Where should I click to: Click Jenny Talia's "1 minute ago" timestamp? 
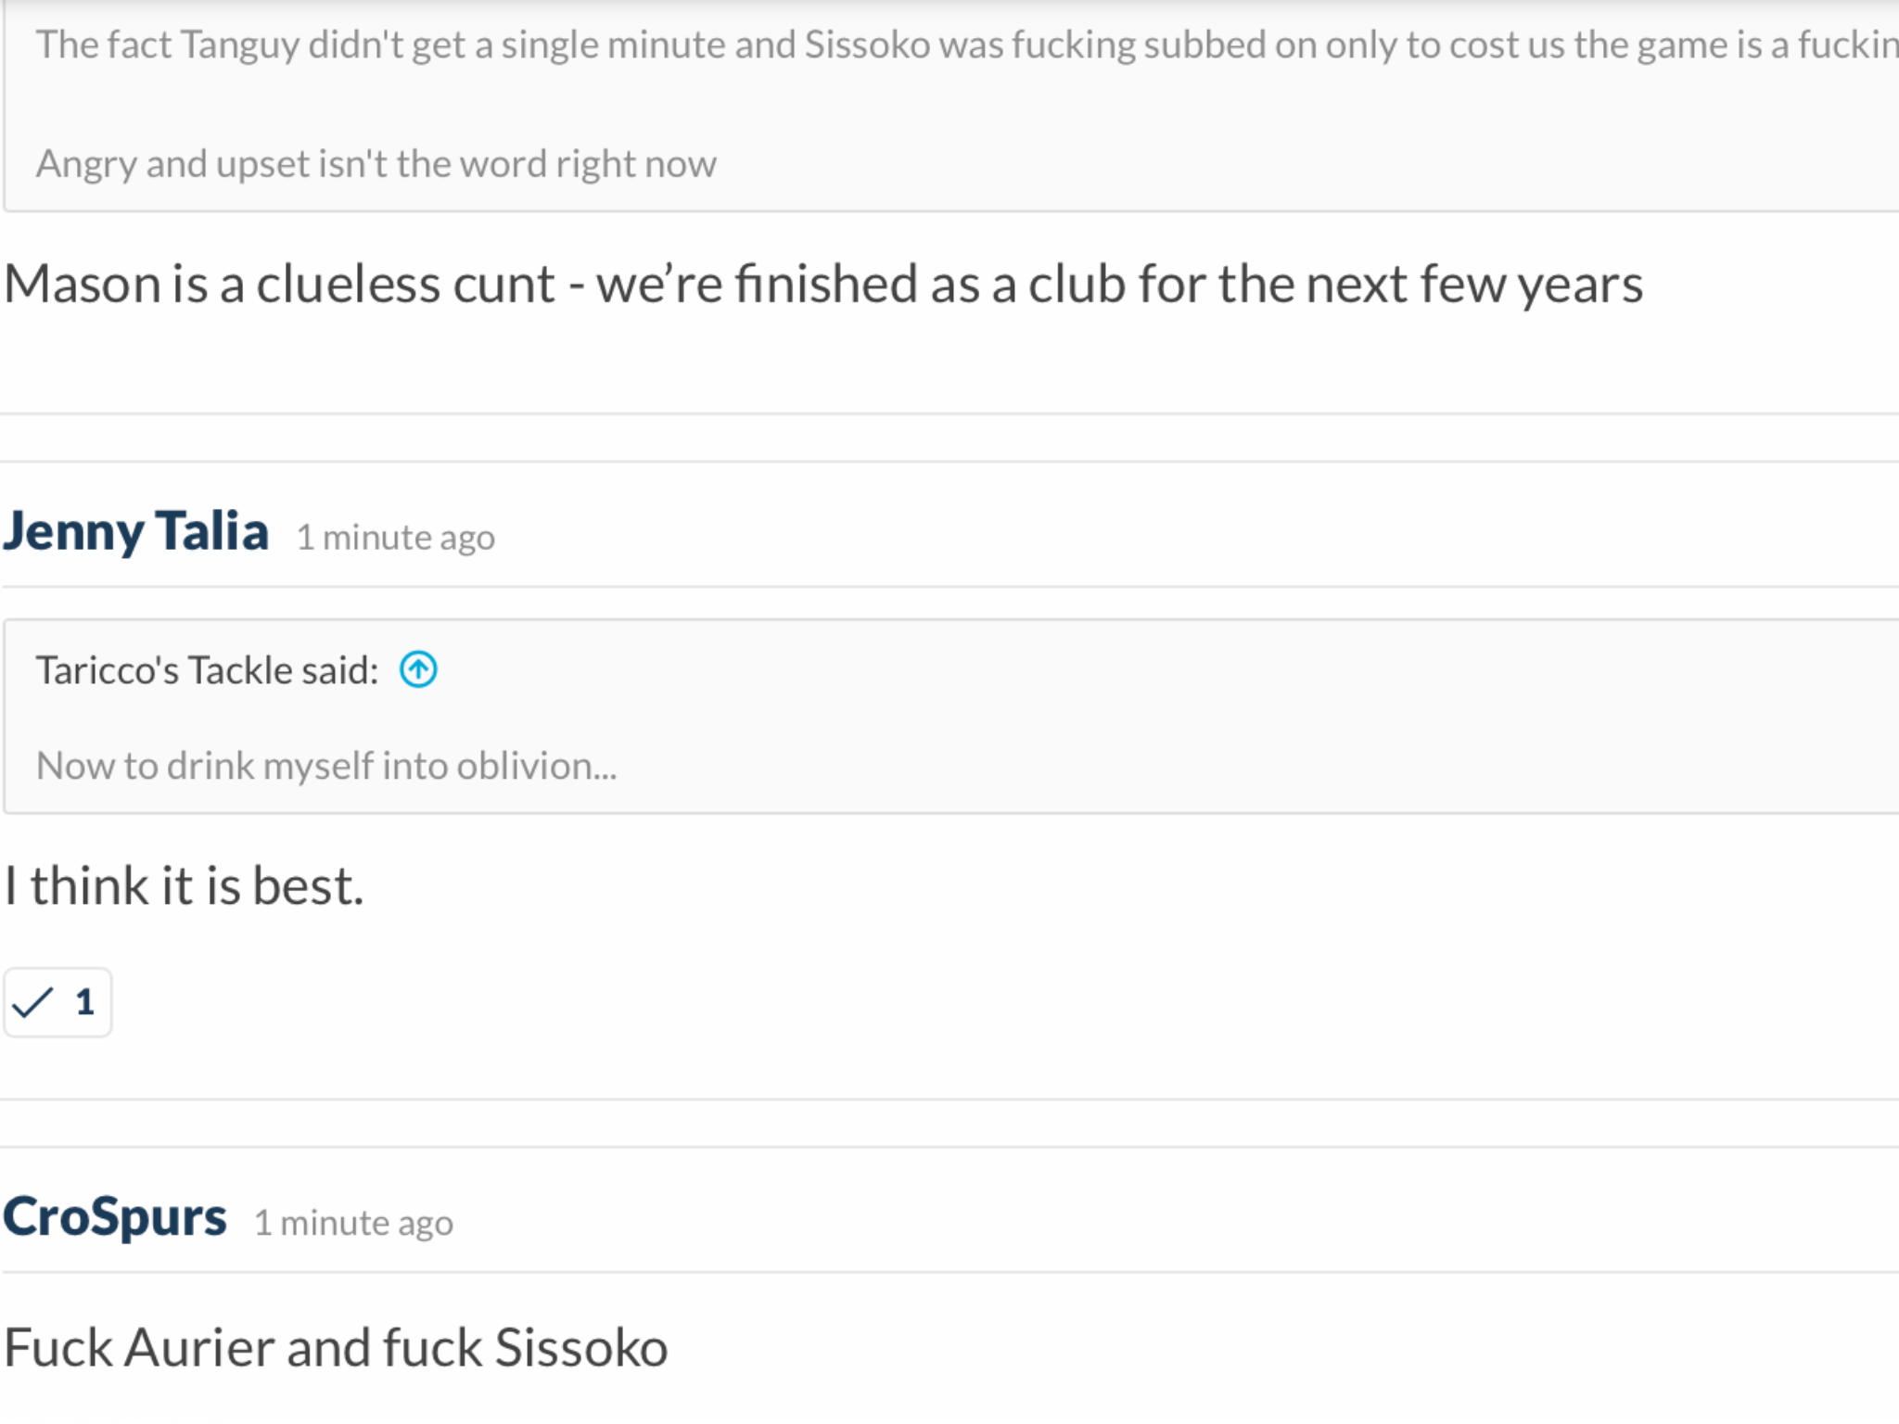[x=395, y=538]
